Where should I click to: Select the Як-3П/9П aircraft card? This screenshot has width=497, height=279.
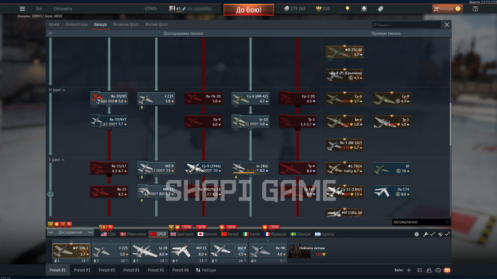tap(109, 99)
